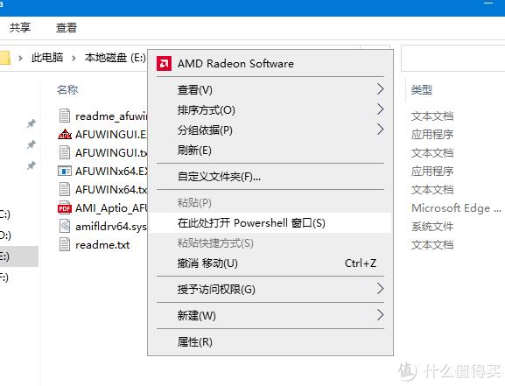The height and width of the screenshot is (386, 505).
Task: Choose 刷新(E) from the context menu
Action: [270, 151]
